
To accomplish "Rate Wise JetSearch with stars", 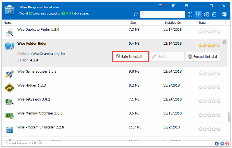I will click(209, 101).
